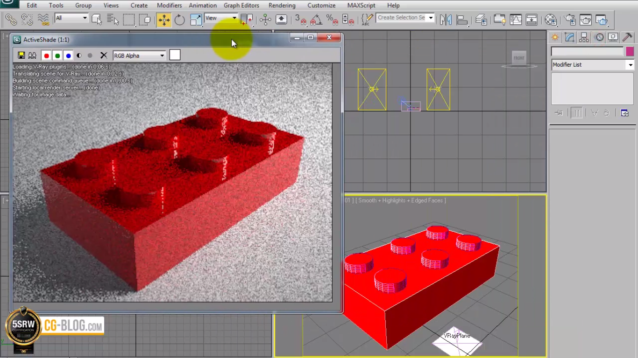Open the Reference Coordinate System View dropdown
Image resolution: width=638 pixels, height=358 pixels.
coord(221,18)
